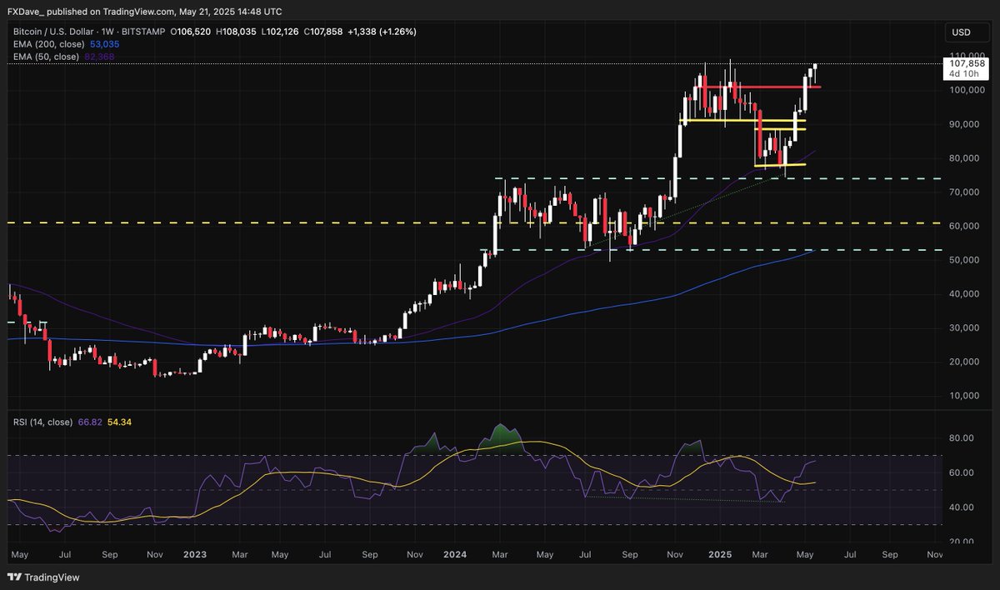Click the TradingView logo icon

click(14, 577)
